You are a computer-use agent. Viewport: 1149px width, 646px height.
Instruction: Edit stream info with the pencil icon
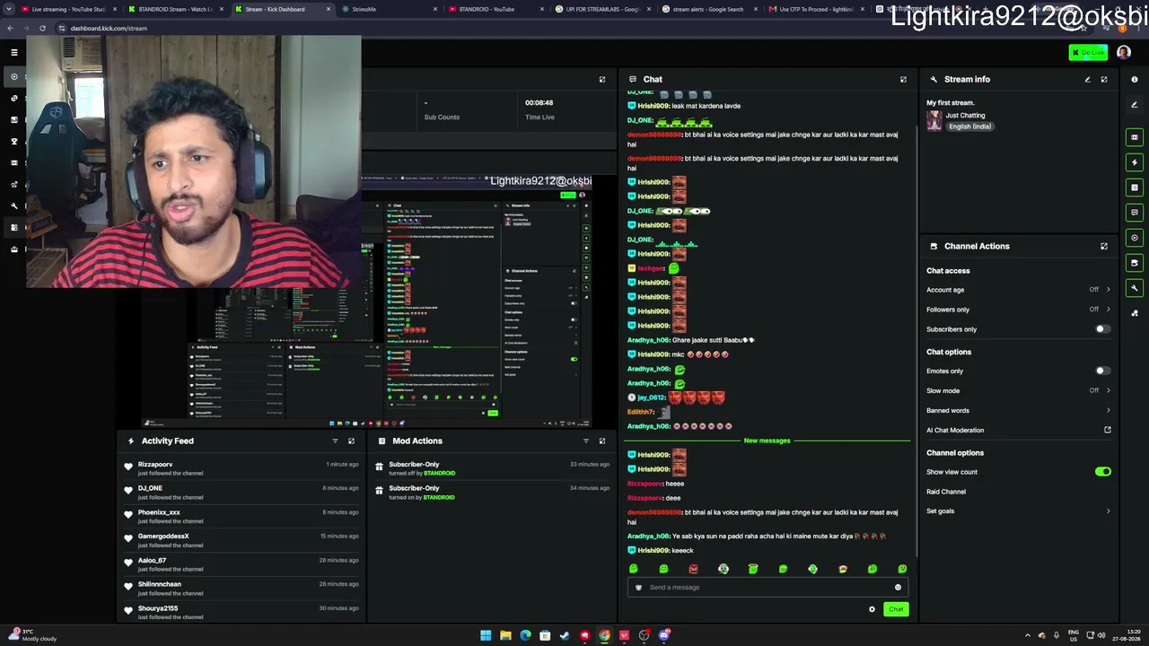click(1087, 80)
